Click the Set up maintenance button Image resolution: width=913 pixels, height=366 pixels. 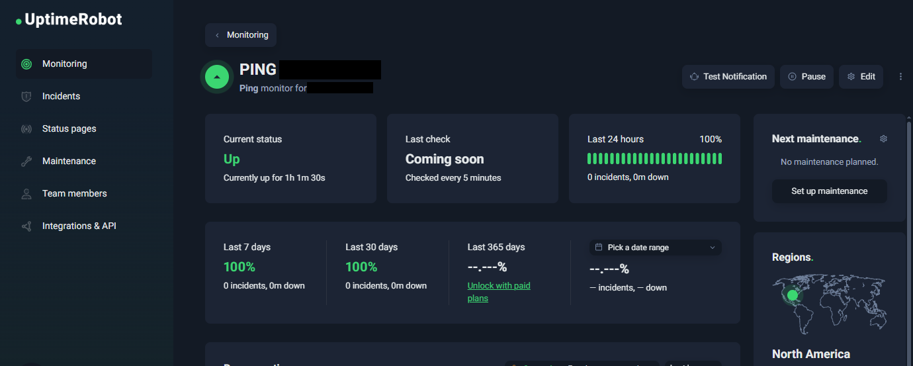point(829,191)
